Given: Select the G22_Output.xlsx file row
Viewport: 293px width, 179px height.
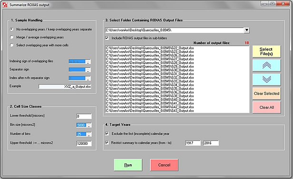Looking at the screenshot, I should point(150,48).
